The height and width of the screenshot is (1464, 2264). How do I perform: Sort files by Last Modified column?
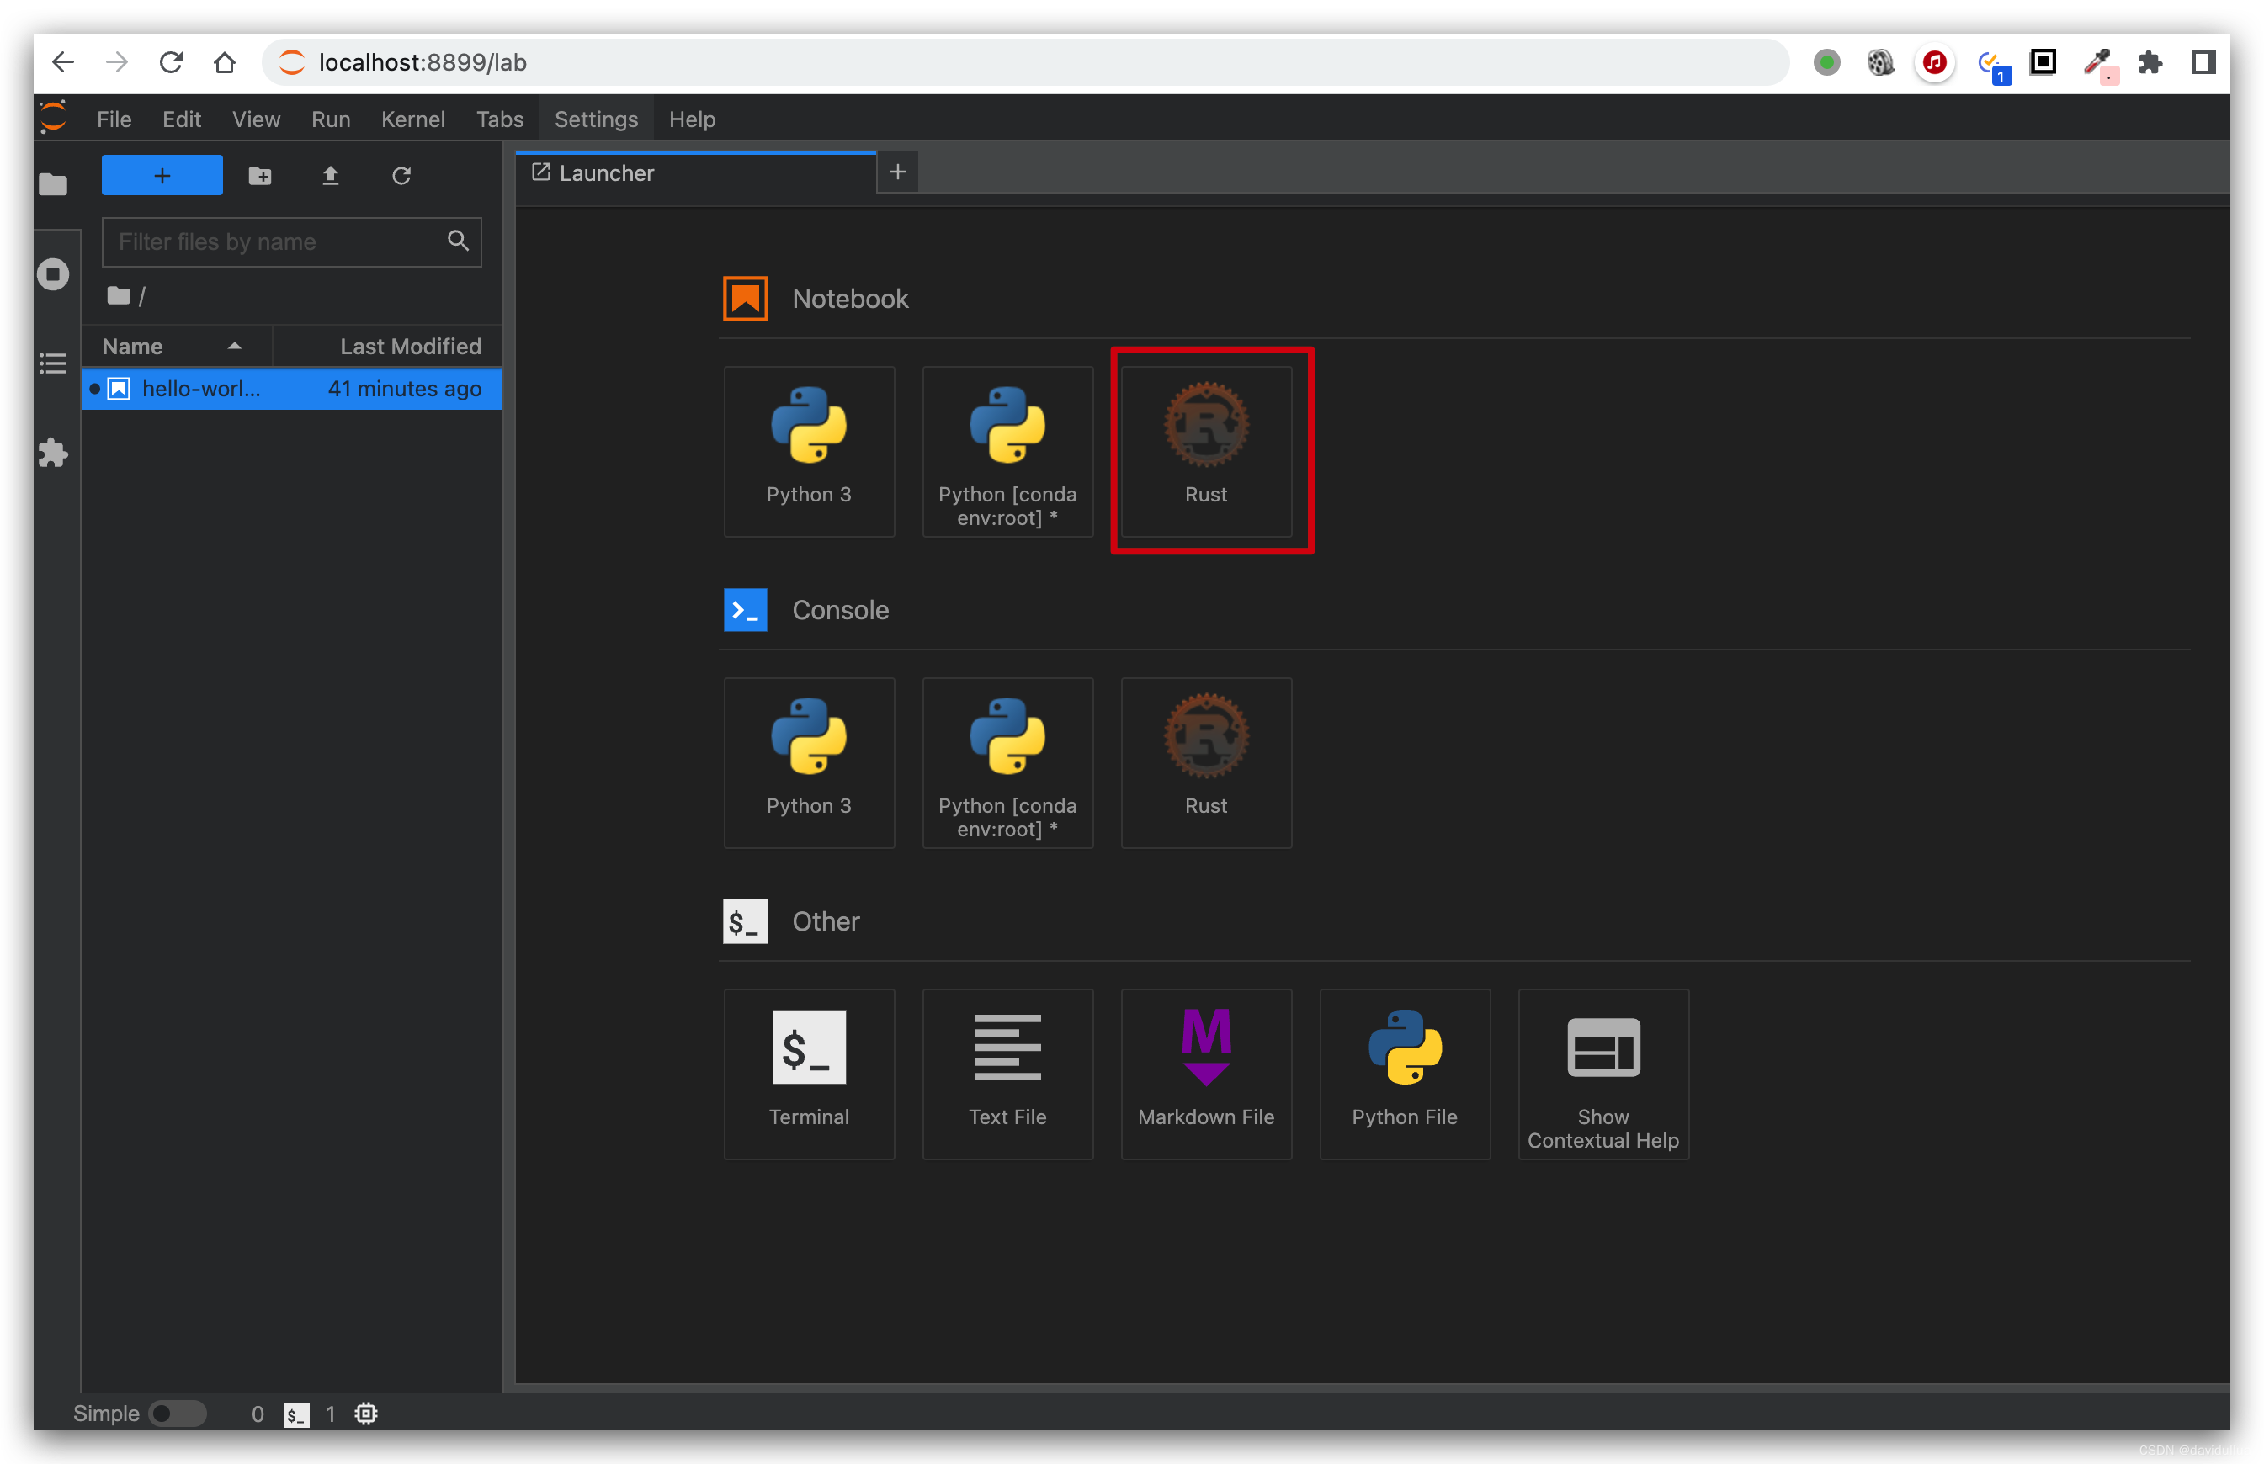(410, 346)
